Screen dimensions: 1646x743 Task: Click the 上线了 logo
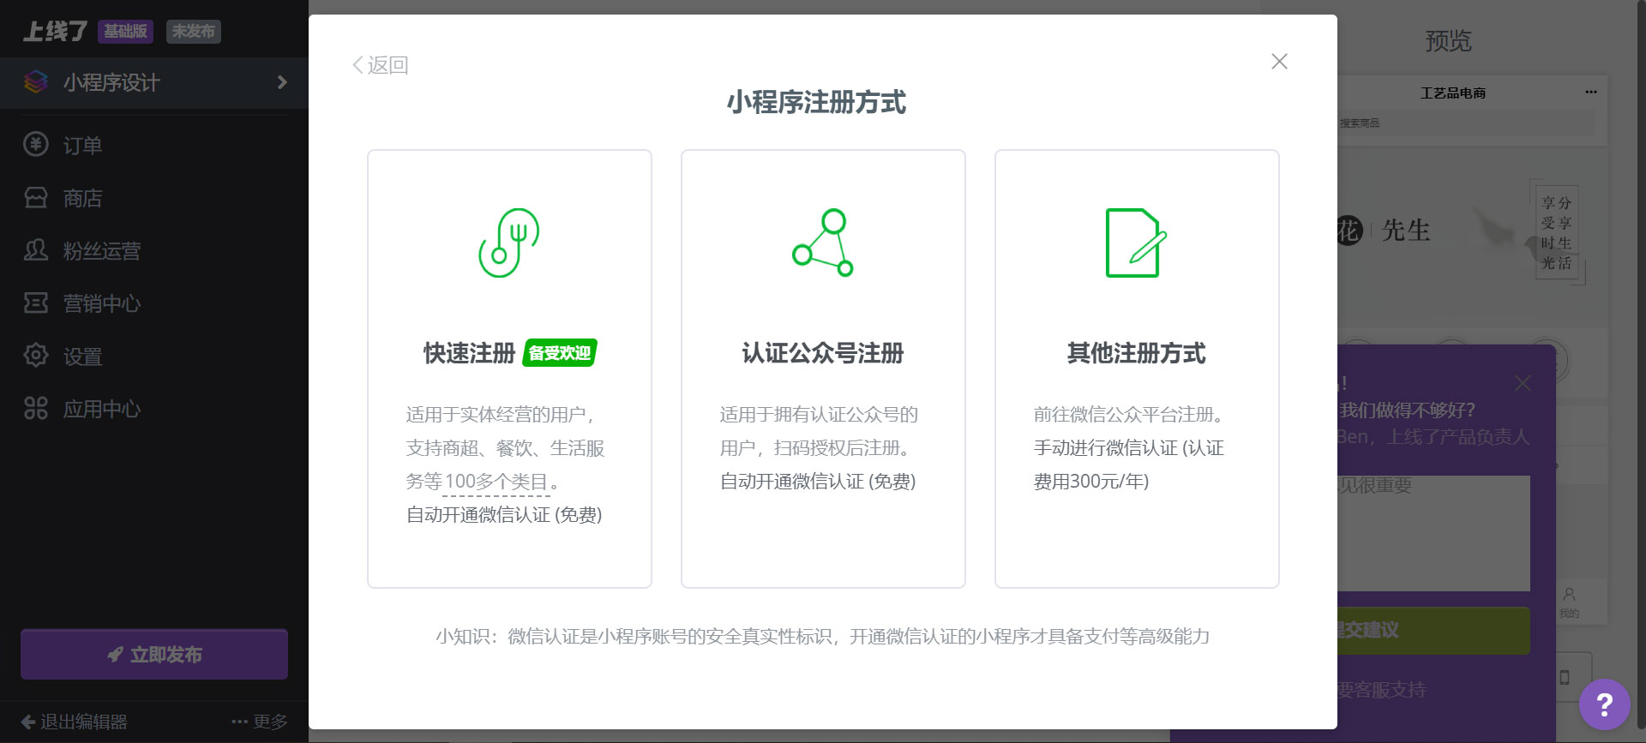[55, 32]
